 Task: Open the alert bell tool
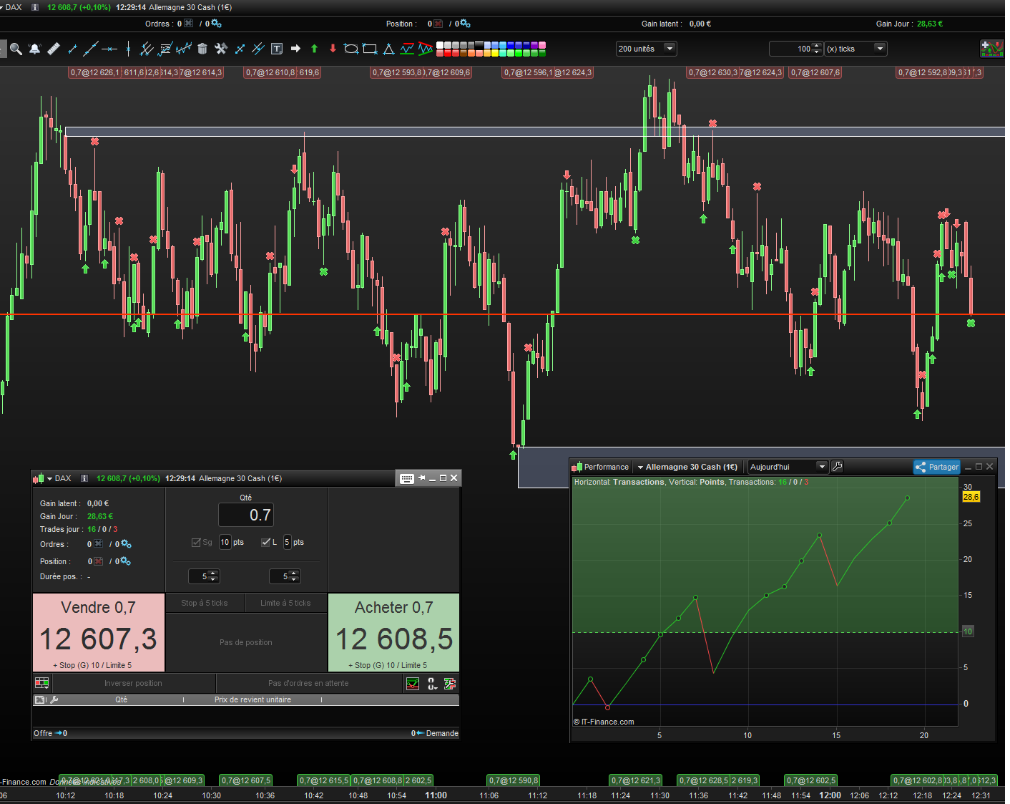34,49
